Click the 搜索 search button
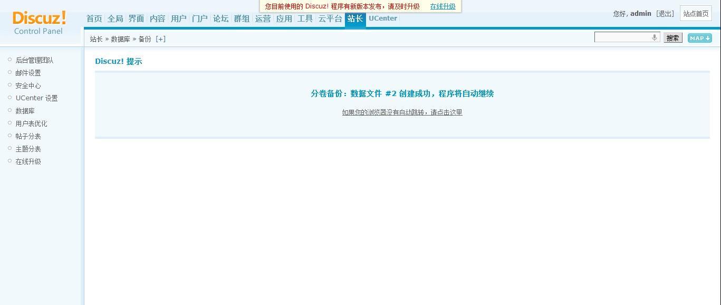The image size is (721, 305). (x=672, y=37)
